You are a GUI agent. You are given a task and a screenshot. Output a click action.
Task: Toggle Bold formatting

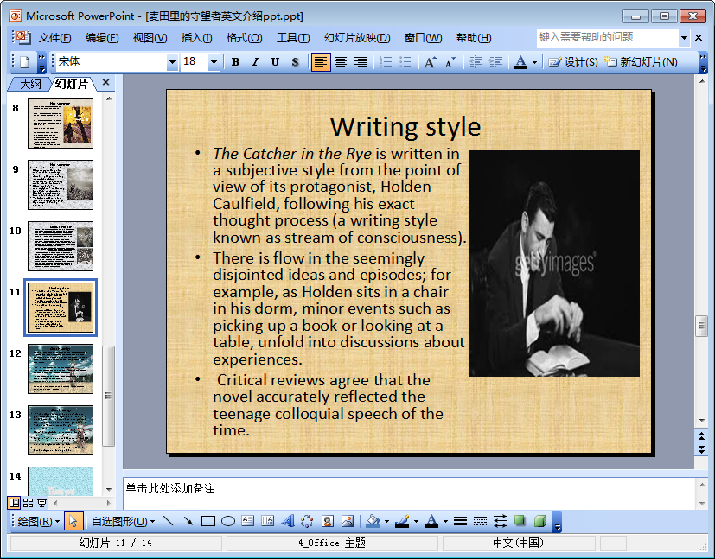pyautogui.click(x=235, y=62)
